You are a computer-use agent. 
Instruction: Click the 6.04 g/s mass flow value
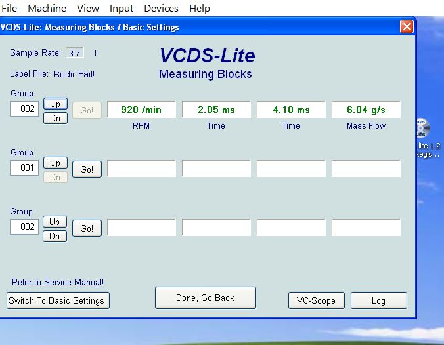[366, 110]
